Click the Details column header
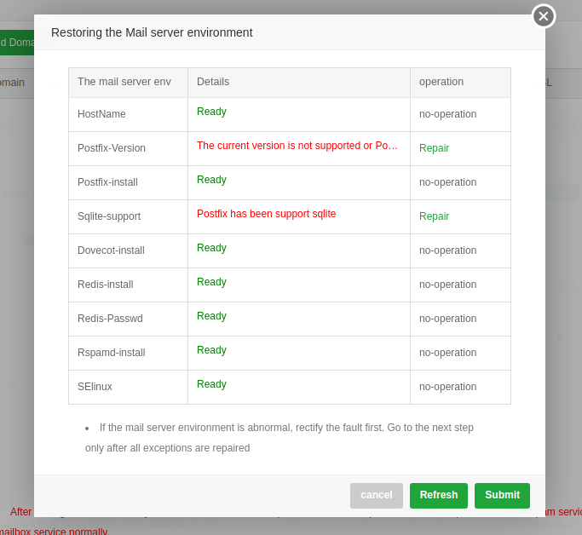 click(213, 82)
